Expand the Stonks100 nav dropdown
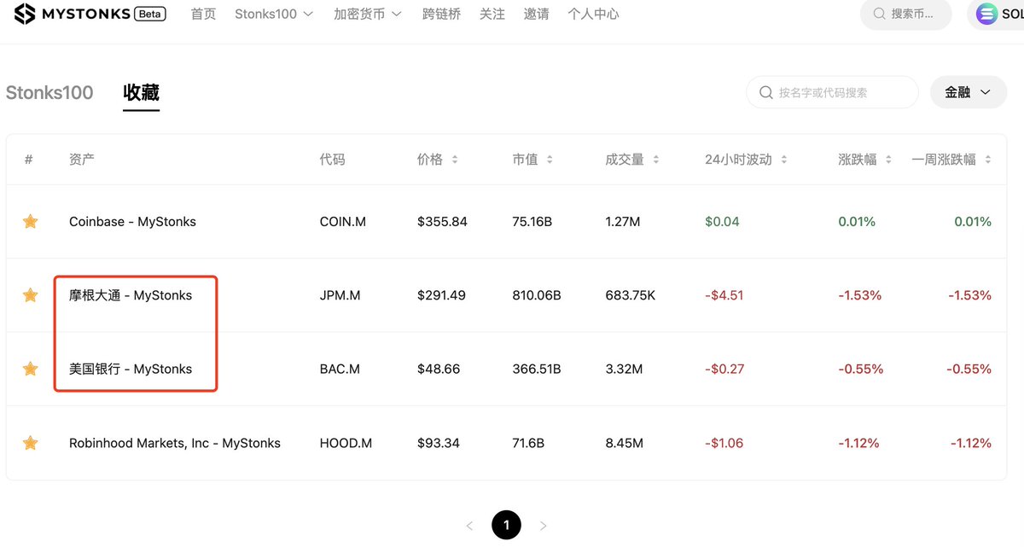Viewport: 1024px width, 547px height. [274, 15]
